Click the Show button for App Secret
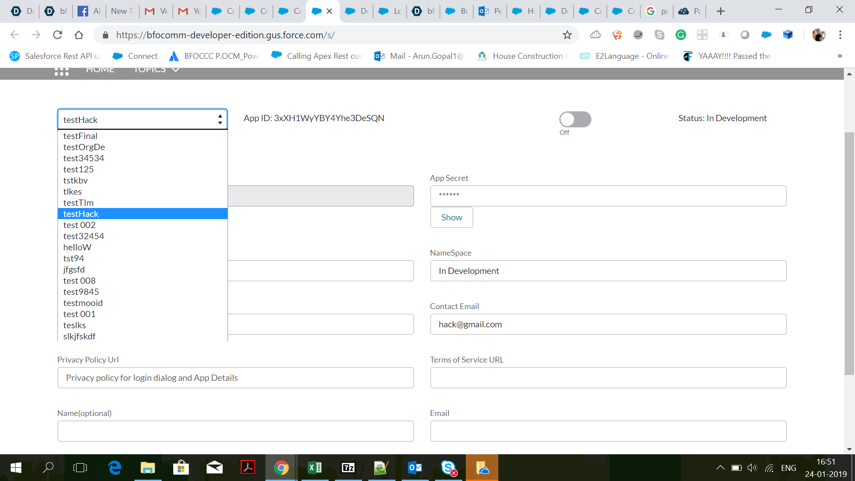The height and width of the screenshot is (481, 855). click(451, 217)
